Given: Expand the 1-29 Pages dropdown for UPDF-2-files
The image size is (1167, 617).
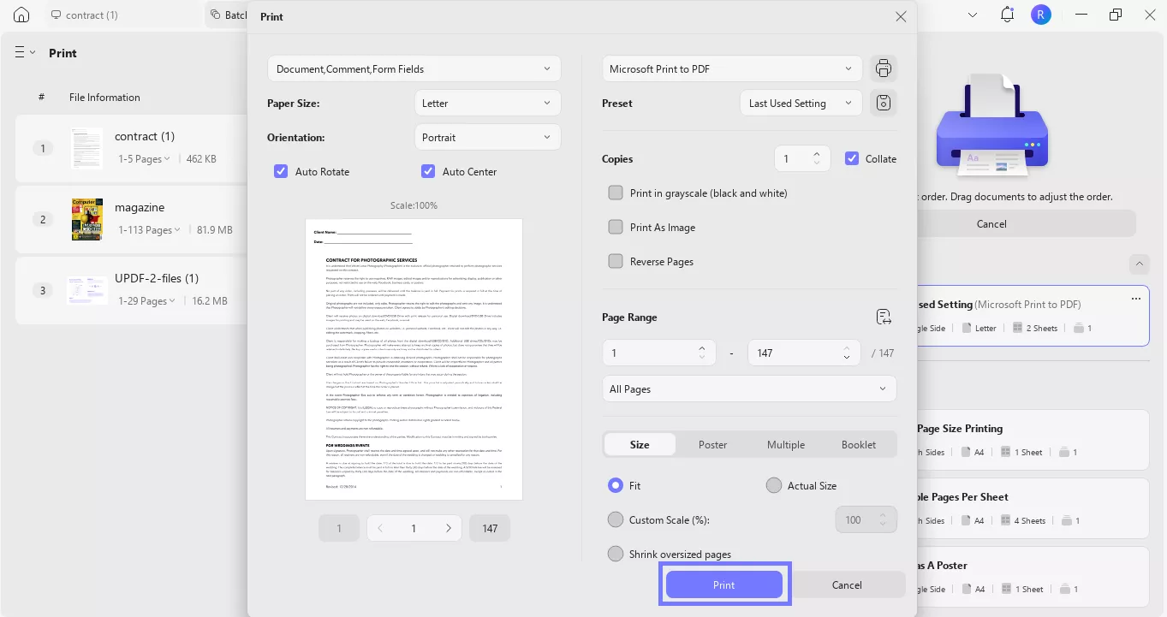Looking at the screenshot, I should (146, 300).
